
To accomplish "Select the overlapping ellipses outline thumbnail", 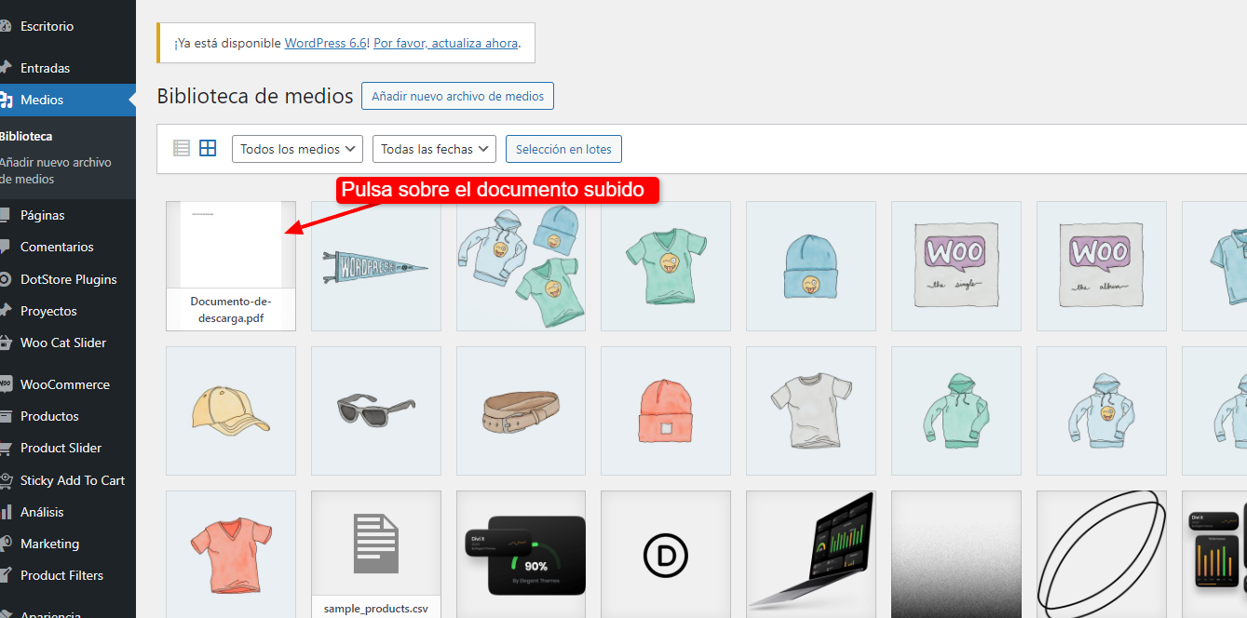I will tap(1102, 555).
